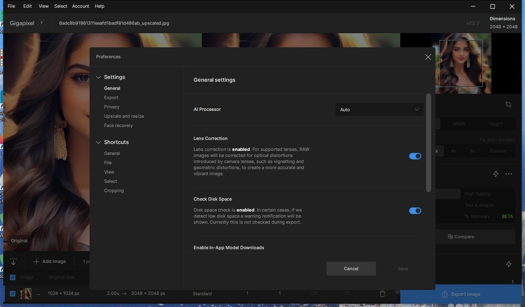
Task: Select Face recovery in settings list
Action: (x=119, y=125)
